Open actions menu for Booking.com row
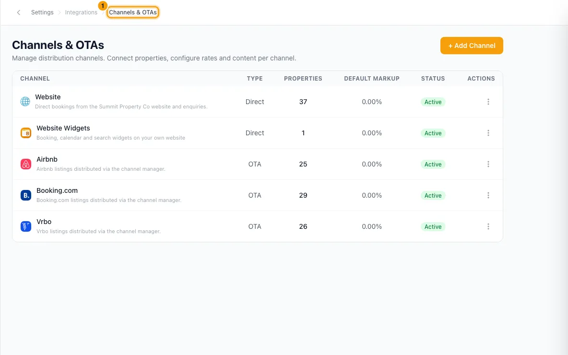Viewport: 568px width, 355px height. [x=488, y=195]
